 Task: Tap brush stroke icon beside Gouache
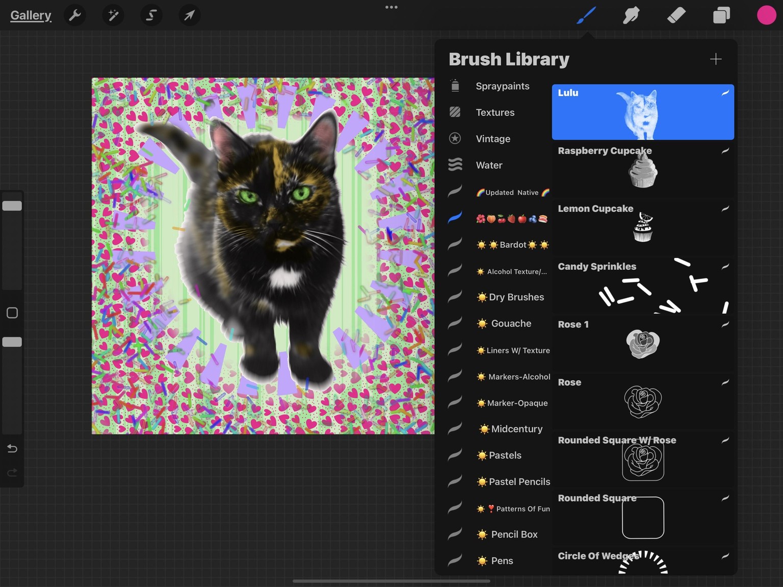[455, 323]
